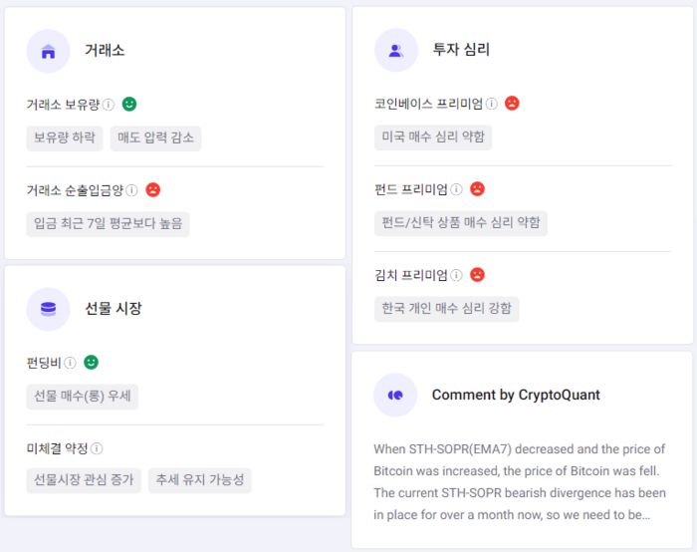
Task: Click info icon beside 펀드 프리미엄
Action: coord(457,188)
